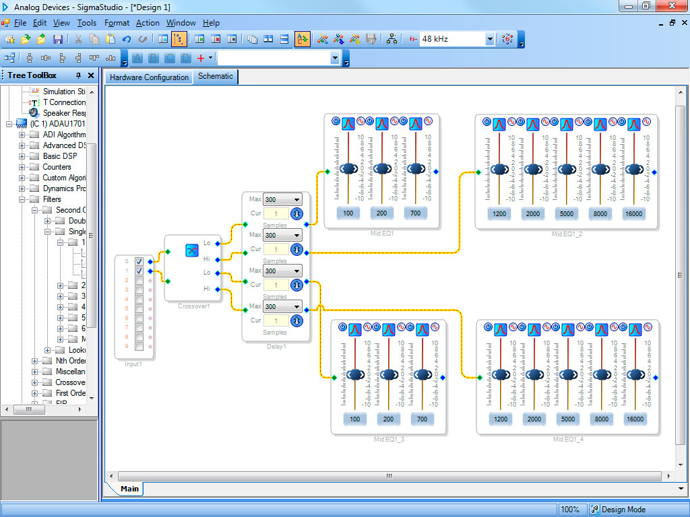Click the 700 frequency button in Mid EQ1_3
The image size is (690, 517).
(x=422, y=419)
